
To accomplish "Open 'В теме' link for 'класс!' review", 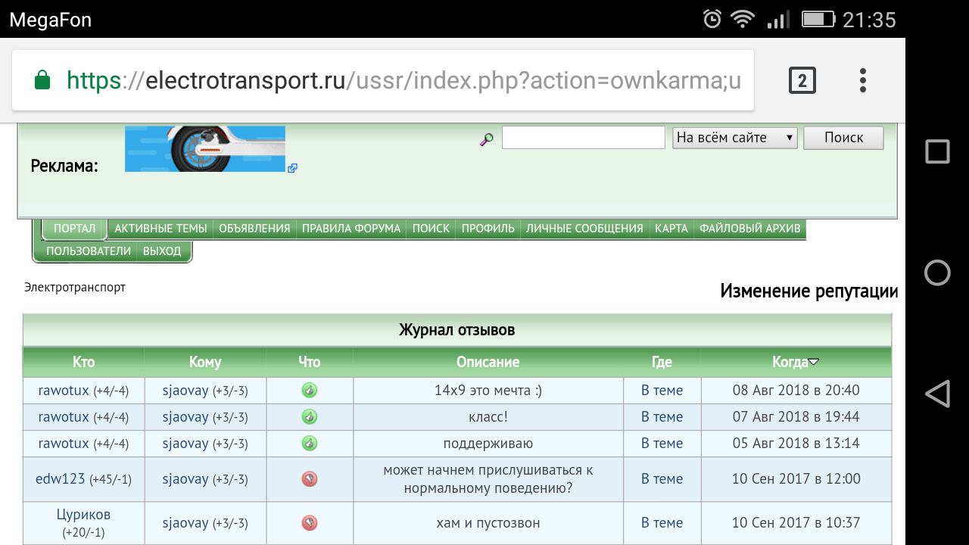I will tap(662, 417).
